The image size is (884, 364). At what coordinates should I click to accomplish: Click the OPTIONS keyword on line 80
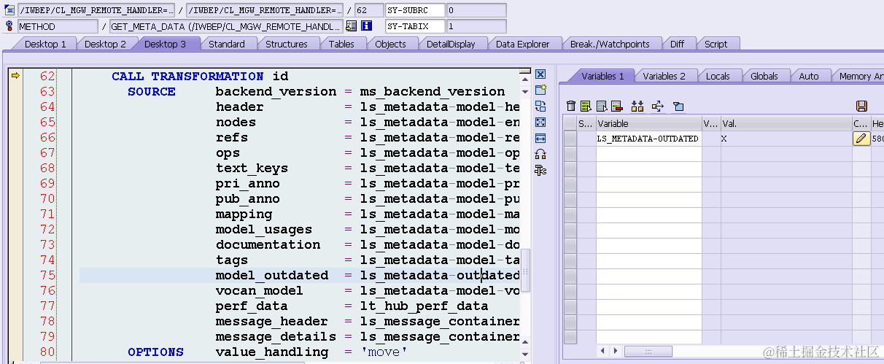point(155,352)
